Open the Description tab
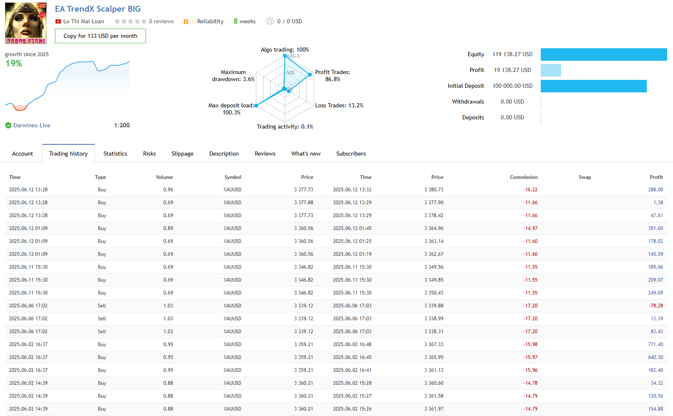673x416 pixels. pyautogui.click(x=224, y=154)
